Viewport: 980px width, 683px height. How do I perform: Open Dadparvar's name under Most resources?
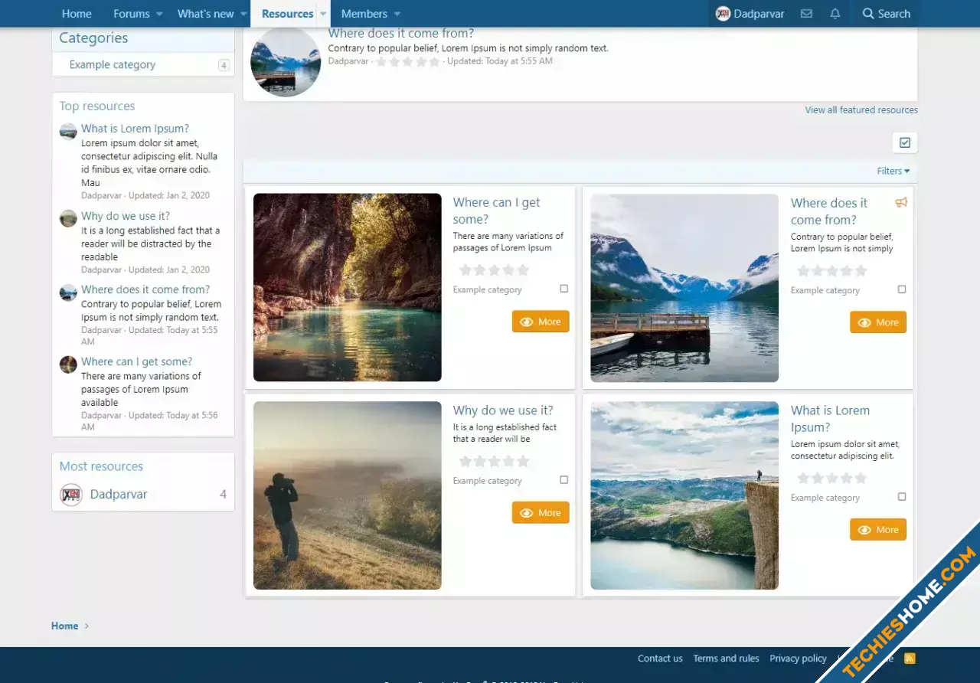(119, 495)
